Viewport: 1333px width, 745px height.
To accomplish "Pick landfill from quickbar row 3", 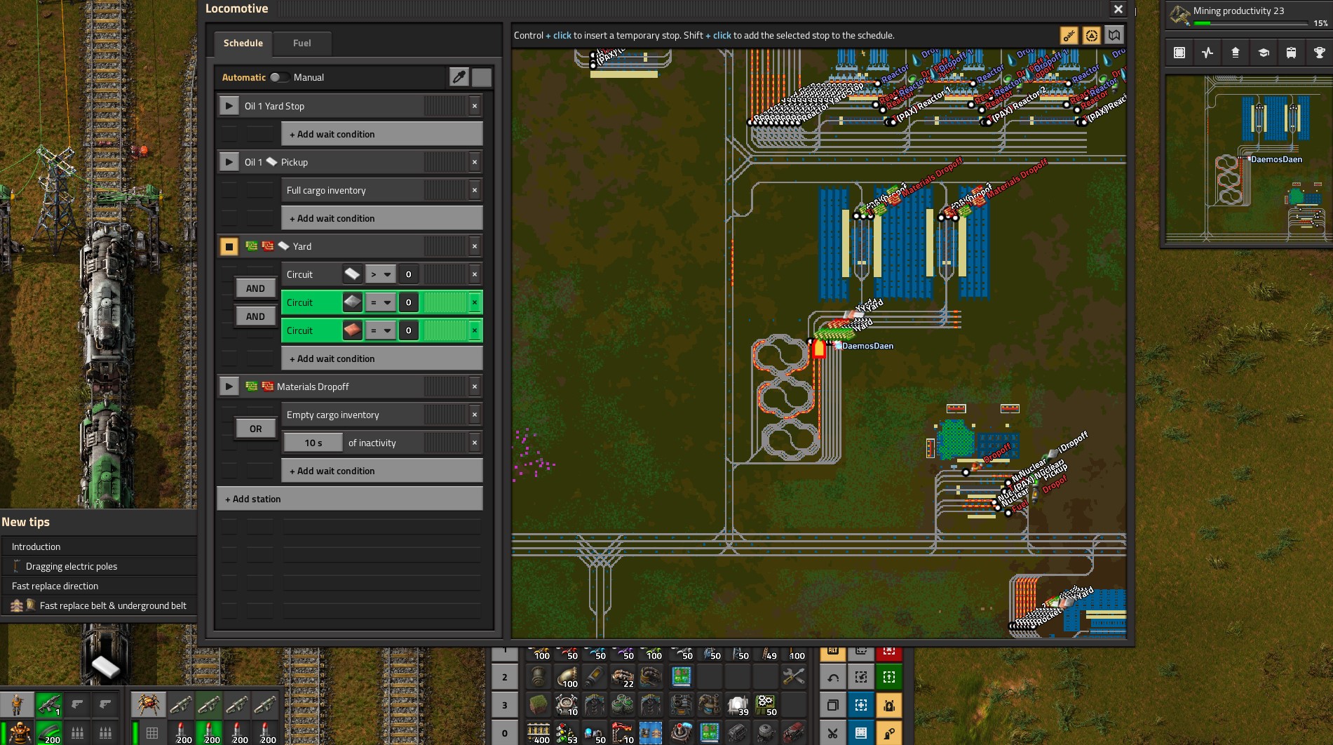I will coord(539,704).
